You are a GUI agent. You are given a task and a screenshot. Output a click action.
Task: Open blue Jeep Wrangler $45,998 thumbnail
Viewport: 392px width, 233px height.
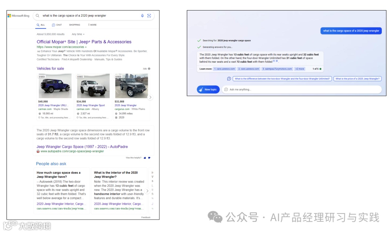(x=55, y=86)
